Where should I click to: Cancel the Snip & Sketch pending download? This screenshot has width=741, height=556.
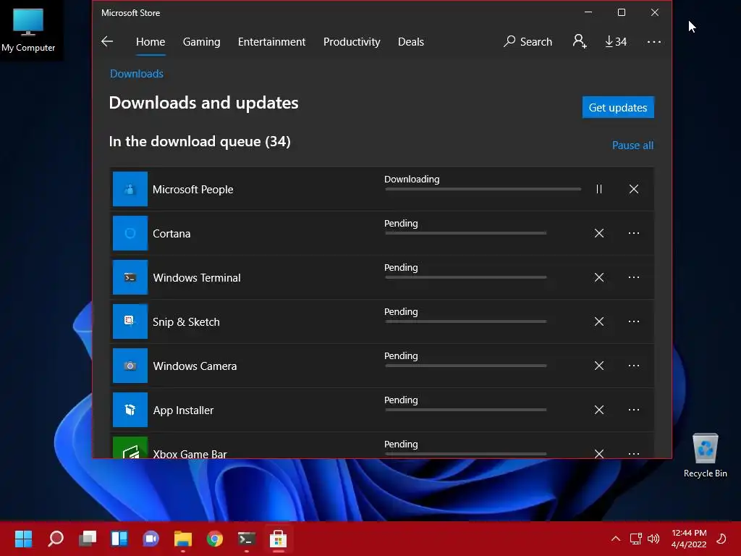(598, 321)
